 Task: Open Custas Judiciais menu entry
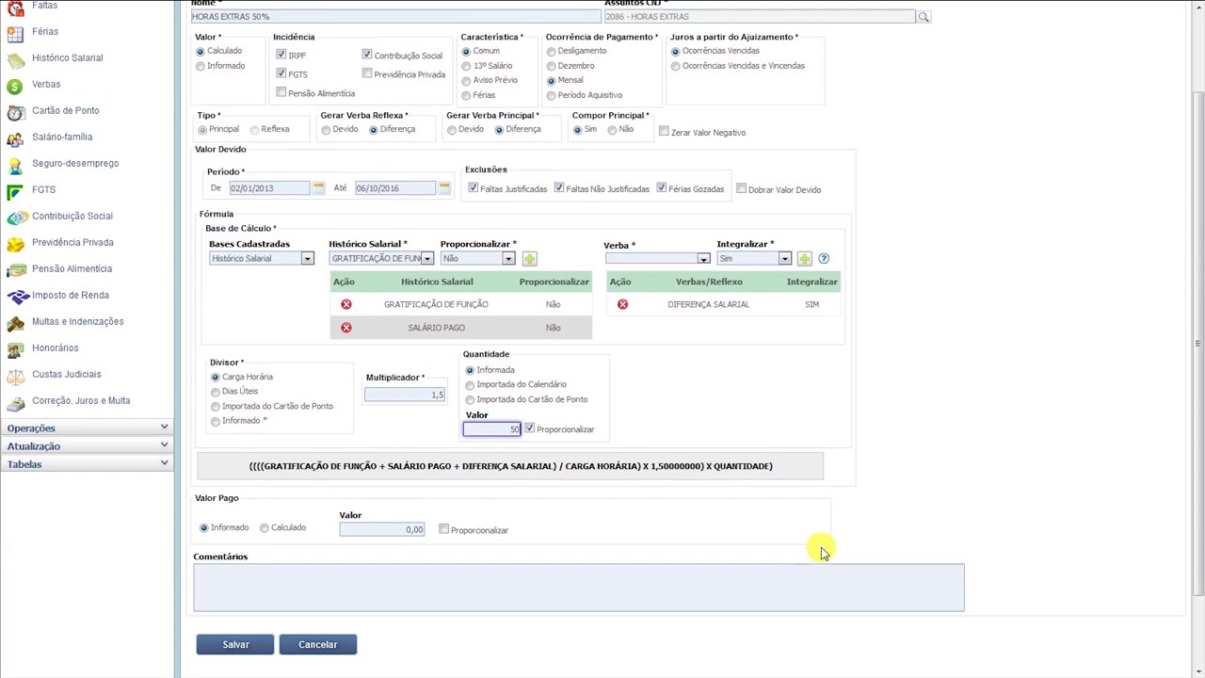(66, 375)
